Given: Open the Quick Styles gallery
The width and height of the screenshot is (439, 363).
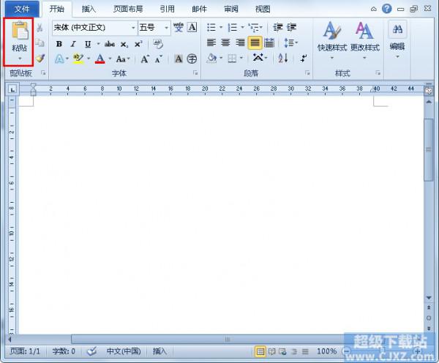Looking at the screenshot, I should 332,40.
